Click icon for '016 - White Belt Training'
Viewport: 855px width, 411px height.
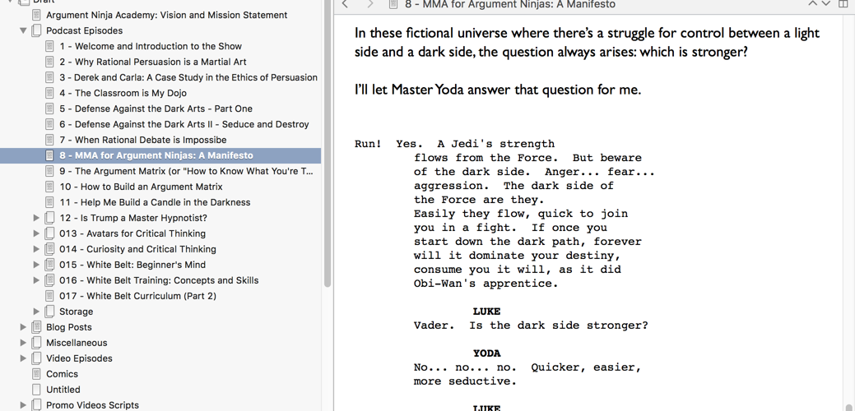coord(50,280)
